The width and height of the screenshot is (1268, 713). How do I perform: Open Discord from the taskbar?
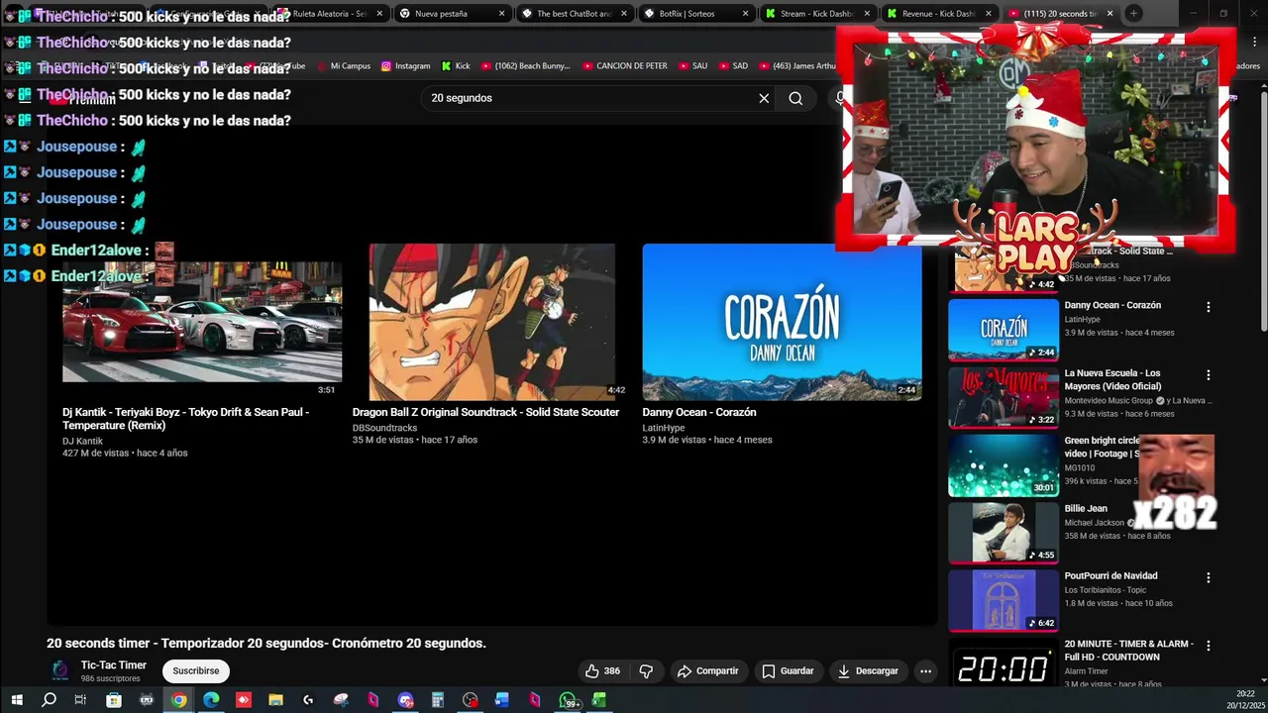(405, 700)
